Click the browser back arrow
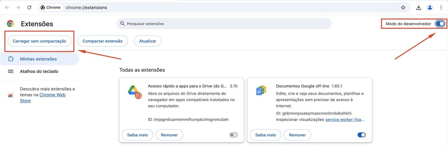This screenshot has width=448, height=151. 7,7
